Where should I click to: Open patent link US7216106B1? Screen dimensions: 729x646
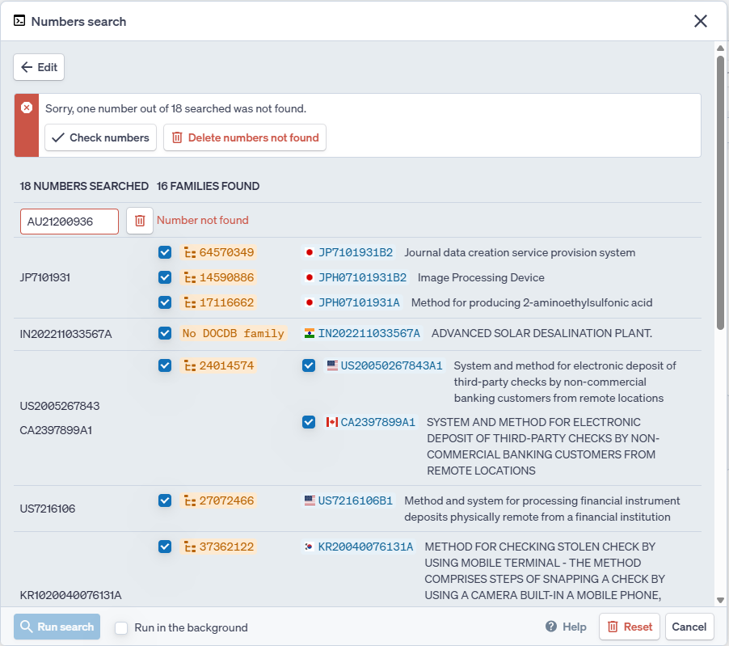click(355, 501)
